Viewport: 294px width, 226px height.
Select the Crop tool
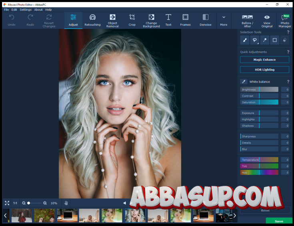132,20
